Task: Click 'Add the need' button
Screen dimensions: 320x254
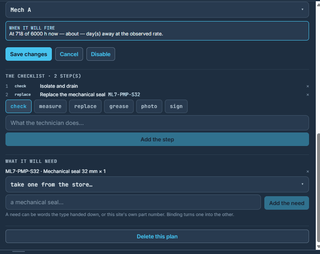Action: click(x=287, y=203)
